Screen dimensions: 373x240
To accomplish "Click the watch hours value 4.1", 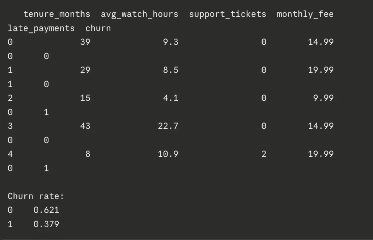I will 170,98.
